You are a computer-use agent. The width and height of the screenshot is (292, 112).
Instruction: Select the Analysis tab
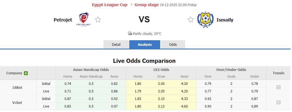pyautogui.click(x=145, y=45)
